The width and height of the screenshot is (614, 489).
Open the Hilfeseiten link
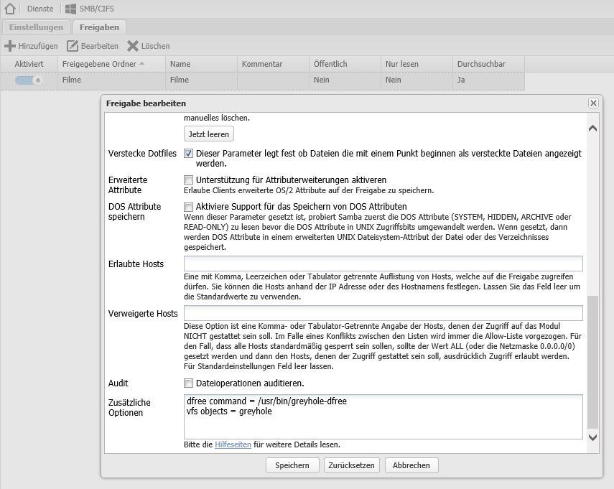(x=233, y=444)
